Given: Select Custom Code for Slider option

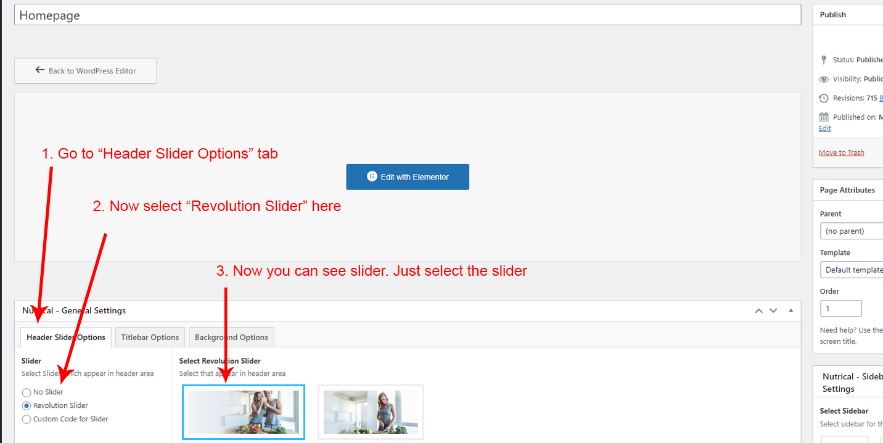Looking at the screenshot, I should 27,420.
